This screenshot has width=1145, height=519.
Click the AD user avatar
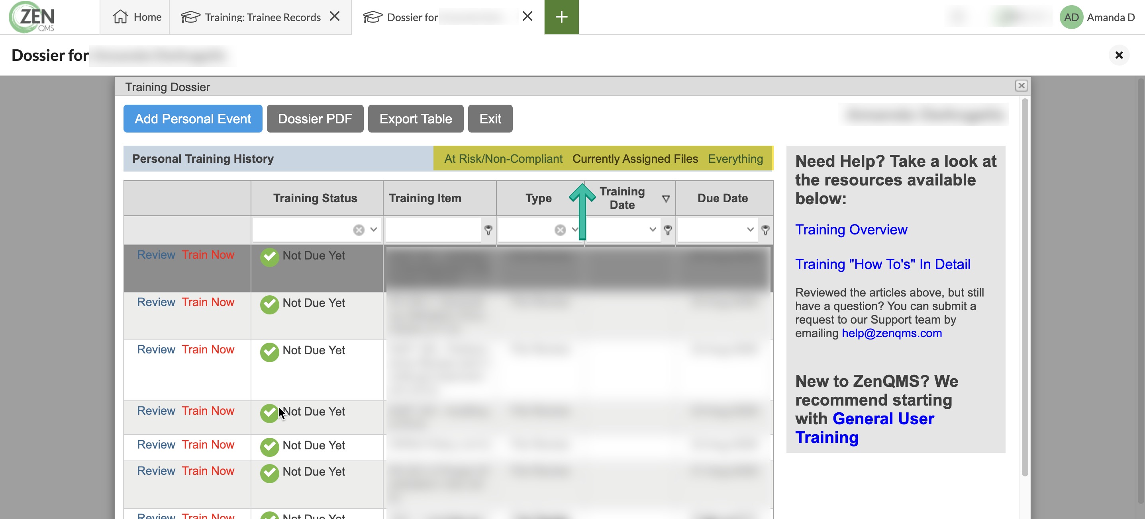click(1071, 17)
